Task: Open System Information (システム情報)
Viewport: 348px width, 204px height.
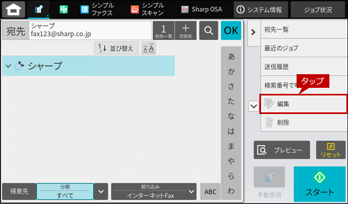Action: pos(261,9)
